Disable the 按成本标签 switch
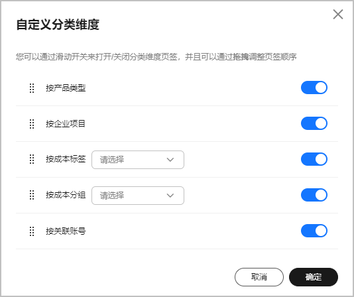This screenshot has width=354, height=297. [314, 159]
